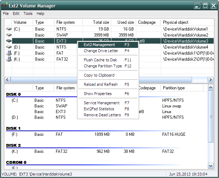Image resolution: width=219 pixels, height=178 pixels.
Task: Choose Remove Dead Letters menu entry
Action: click(102, 115)
